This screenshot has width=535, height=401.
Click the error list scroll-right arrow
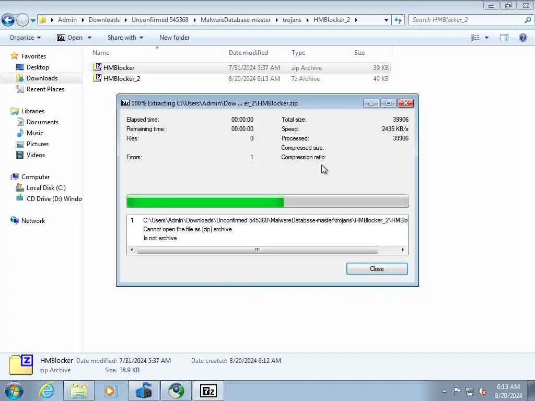pos(403,250)
